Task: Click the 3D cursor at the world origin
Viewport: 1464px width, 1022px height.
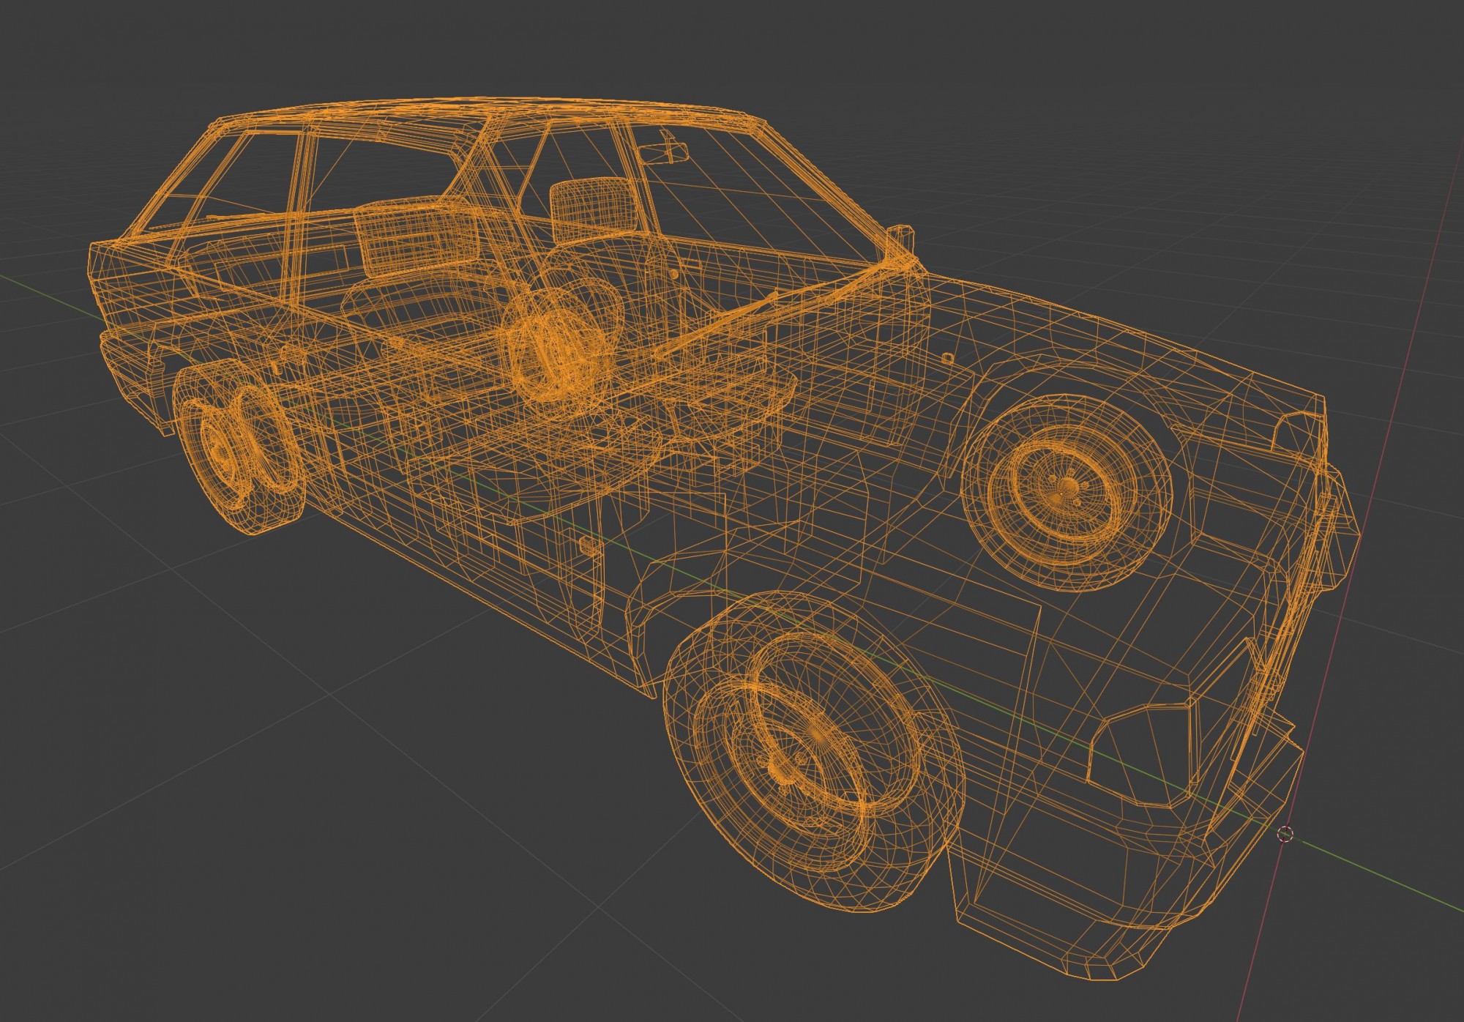Action: pos(1285,834)
